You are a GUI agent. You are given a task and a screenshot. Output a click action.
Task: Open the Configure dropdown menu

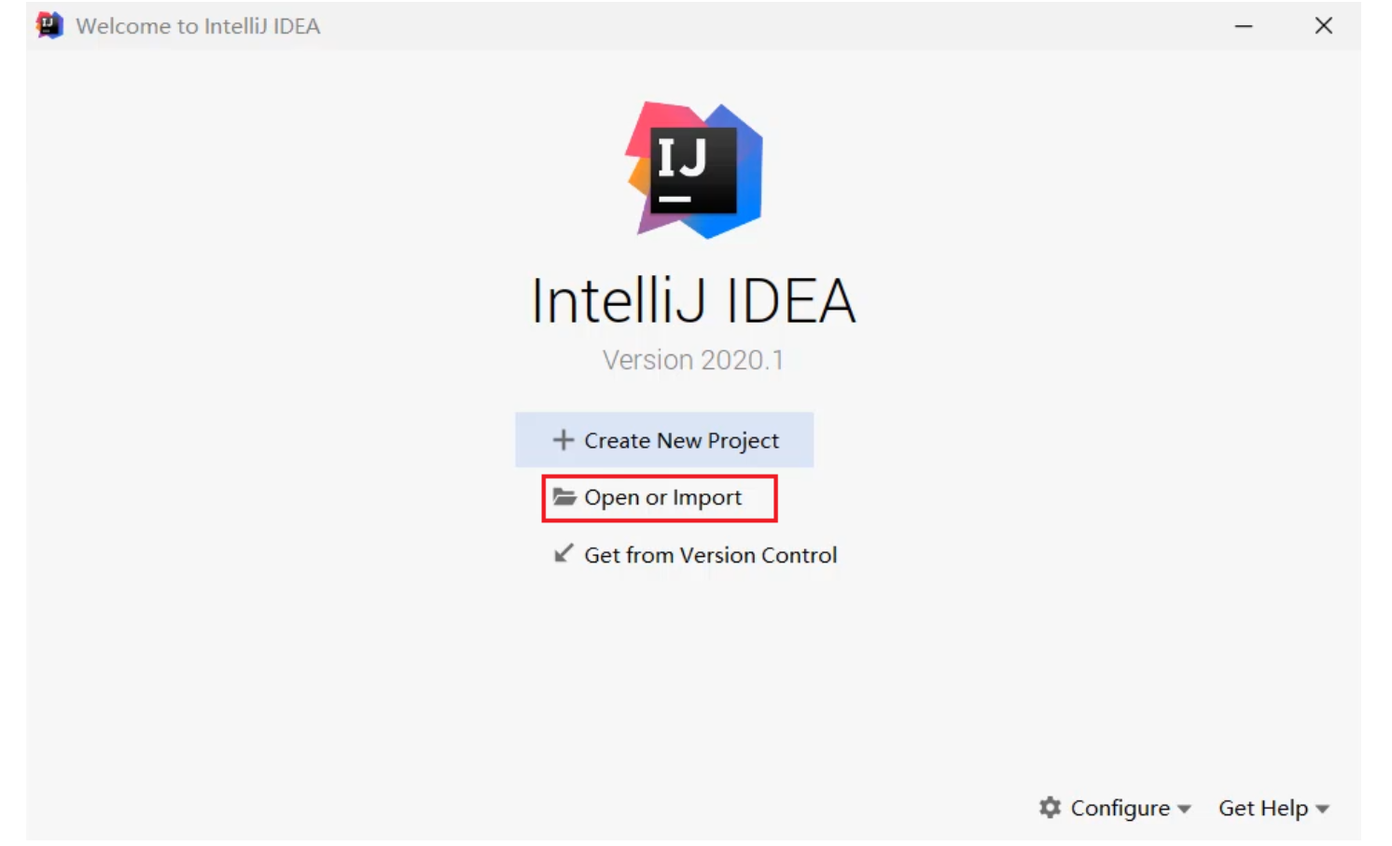1120,808
